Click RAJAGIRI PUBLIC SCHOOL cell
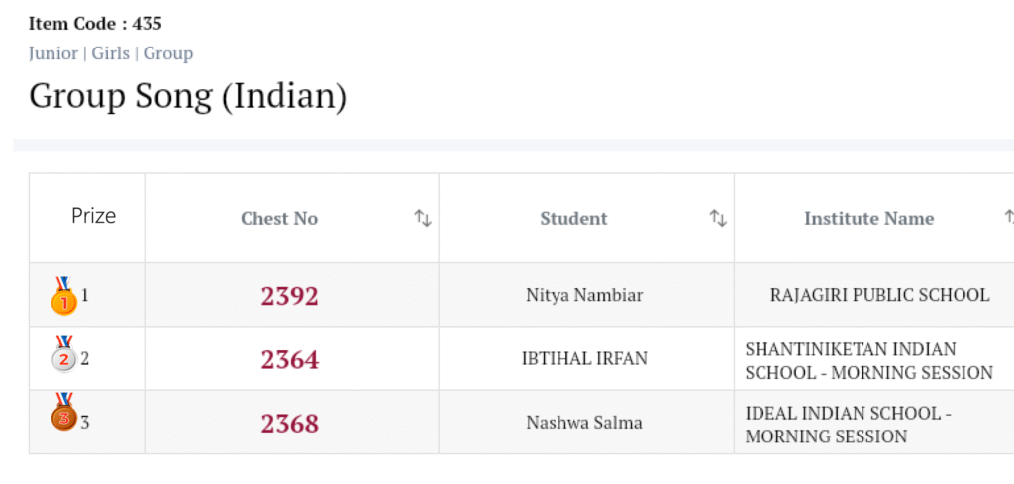Screen dimensions: 1014x484 tap(879, 295)
